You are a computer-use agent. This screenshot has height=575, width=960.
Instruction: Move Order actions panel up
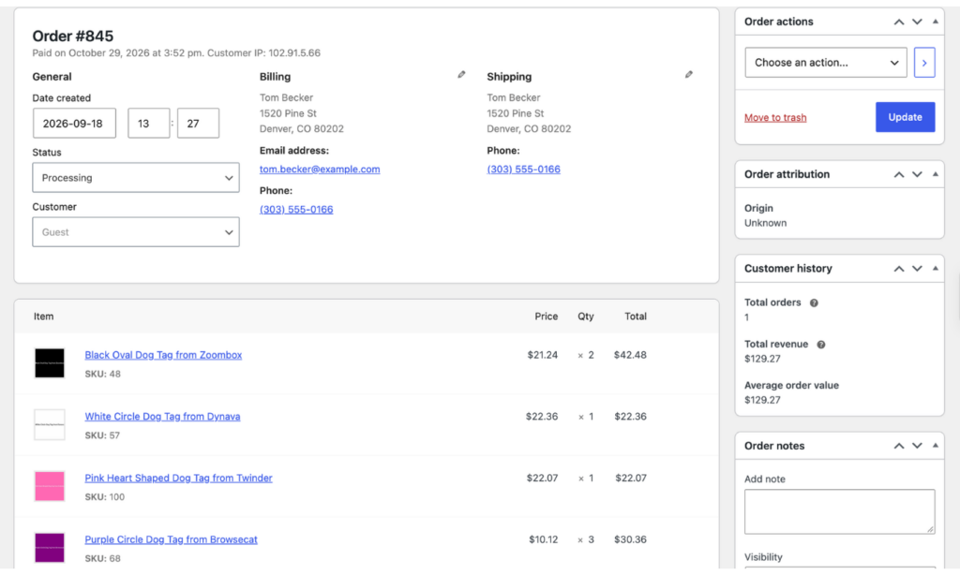[899, 22]
